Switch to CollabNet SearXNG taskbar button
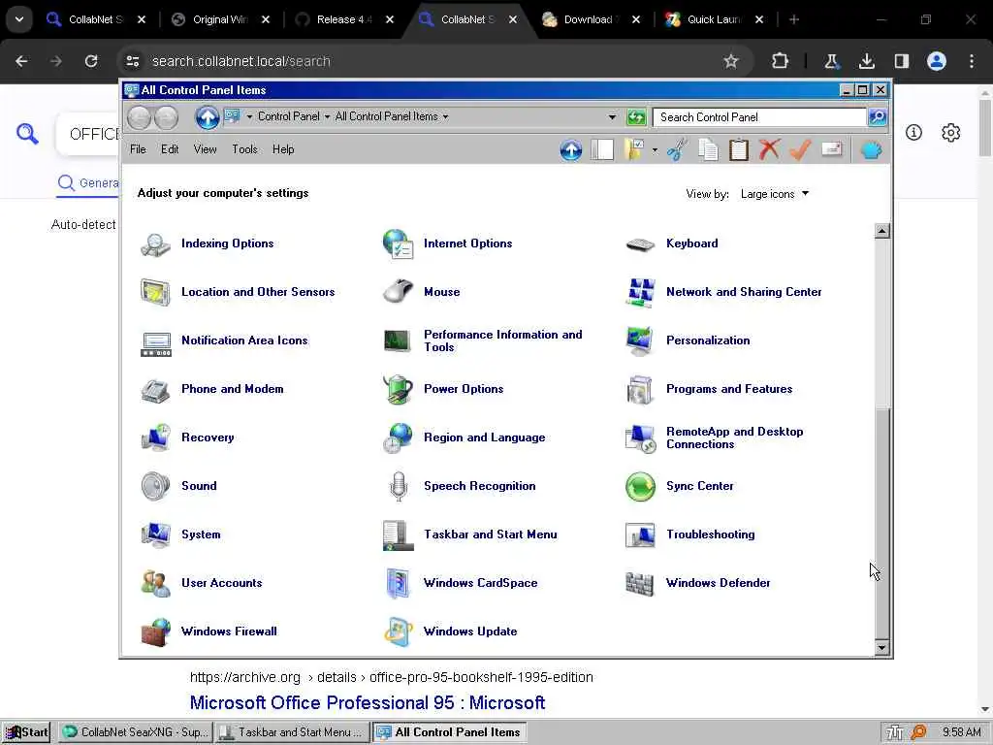 pyautogui.click(x=136, y=732)
